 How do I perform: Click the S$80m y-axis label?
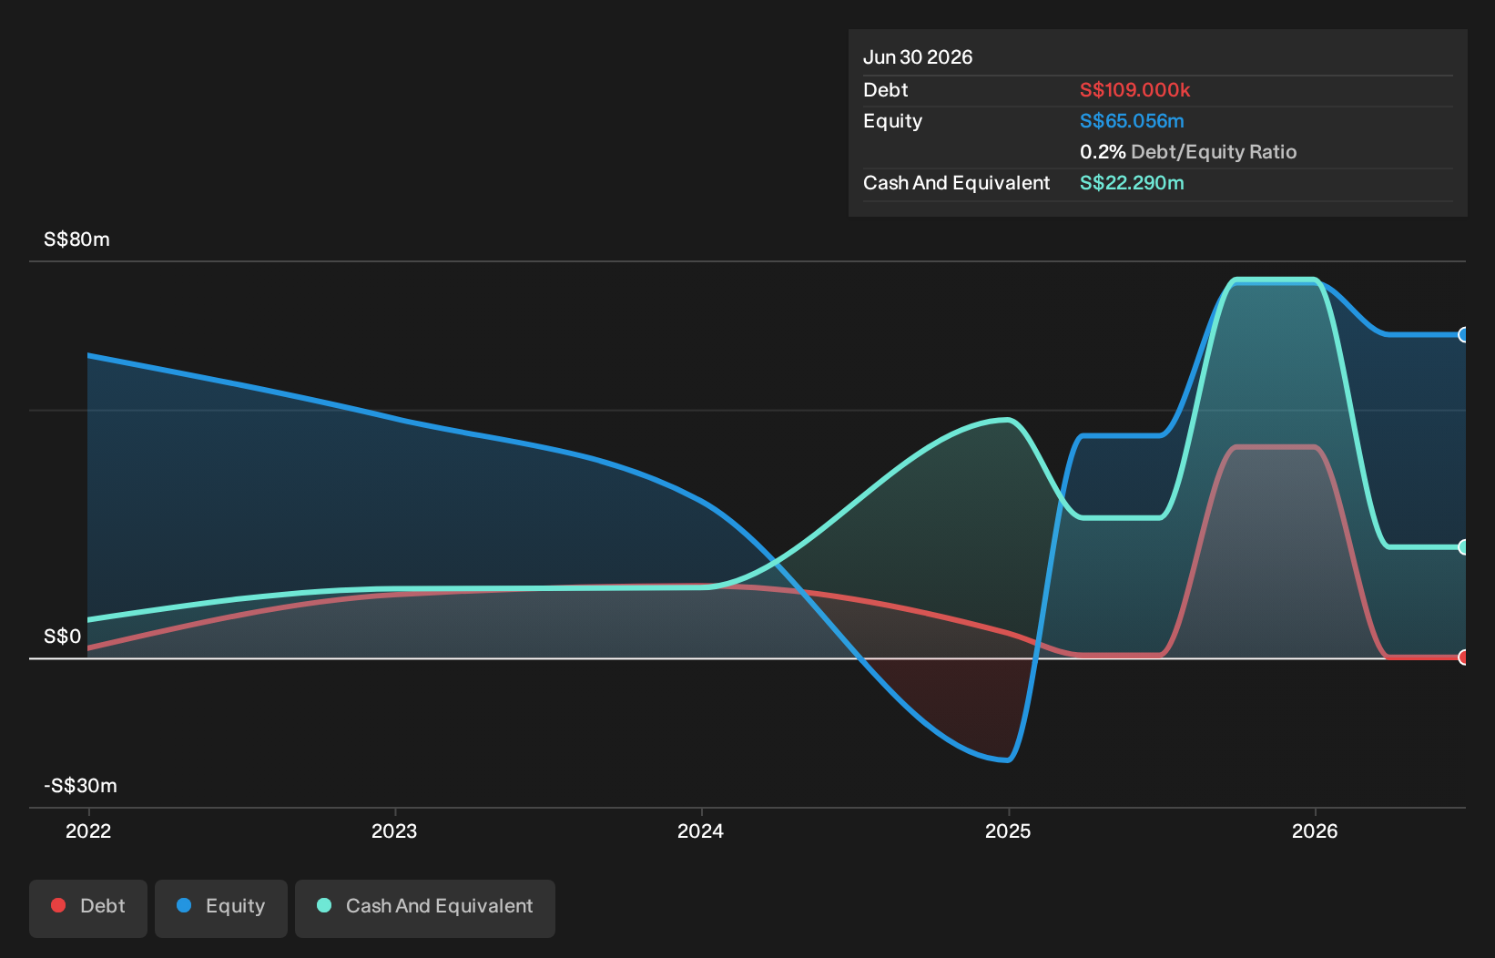point(76,239)
